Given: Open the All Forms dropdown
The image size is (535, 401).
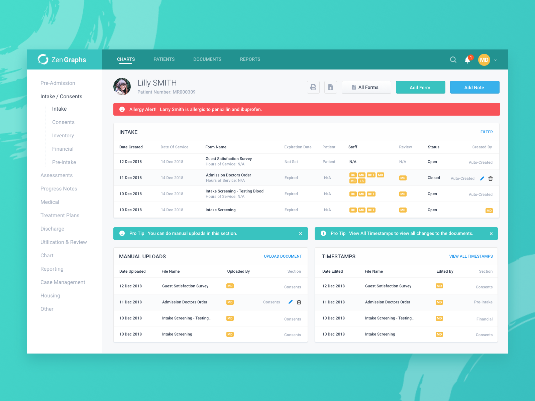Looking at the screenshot, I should point(366,87).
